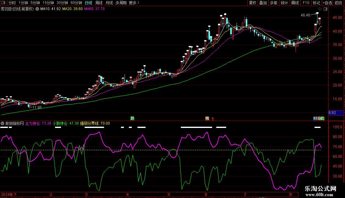
Task: Click the green 跌 event marker
Action: tap(132, 118)
